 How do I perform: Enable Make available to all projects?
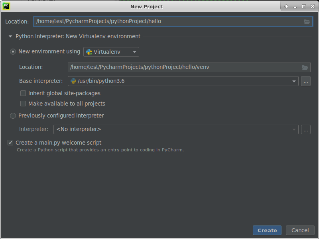tap(23, 104)
